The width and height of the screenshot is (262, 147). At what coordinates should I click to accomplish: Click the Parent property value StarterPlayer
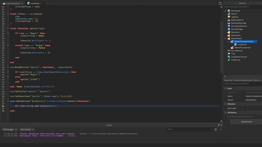pyautogui.click(x=251, y=100)
